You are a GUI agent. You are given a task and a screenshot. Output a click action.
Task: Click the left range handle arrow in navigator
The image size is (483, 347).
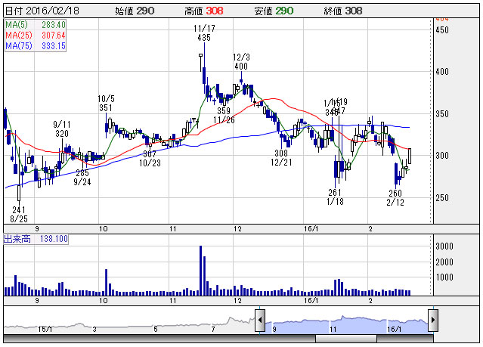tap(260, 321)
